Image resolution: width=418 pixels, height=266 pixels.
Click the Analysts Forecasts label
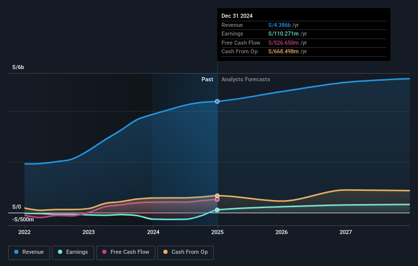click(246, 80)
